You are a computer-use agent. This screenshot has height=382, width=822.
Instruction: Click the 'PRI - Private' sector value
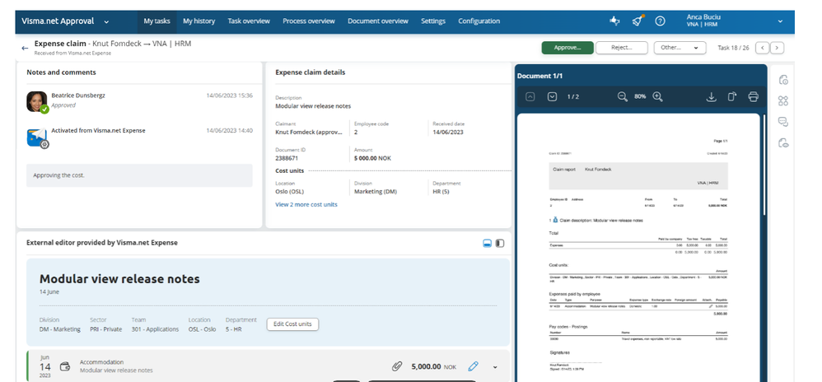point(106,329)
